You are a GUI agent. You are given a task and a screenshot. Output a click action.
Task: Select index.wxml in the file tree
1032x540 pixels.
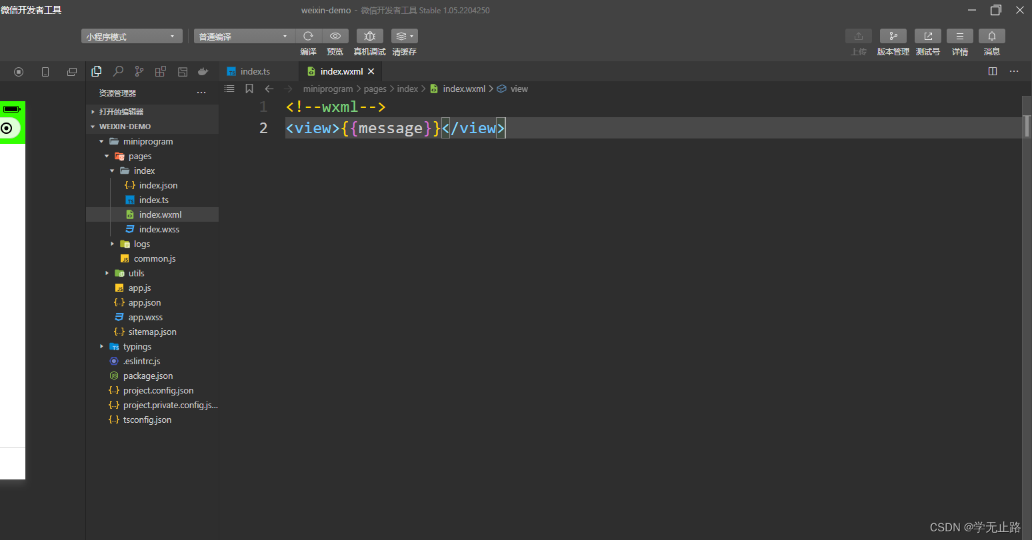[152, 214]
